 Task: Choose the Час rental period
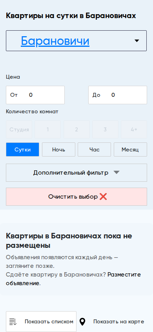94,149
